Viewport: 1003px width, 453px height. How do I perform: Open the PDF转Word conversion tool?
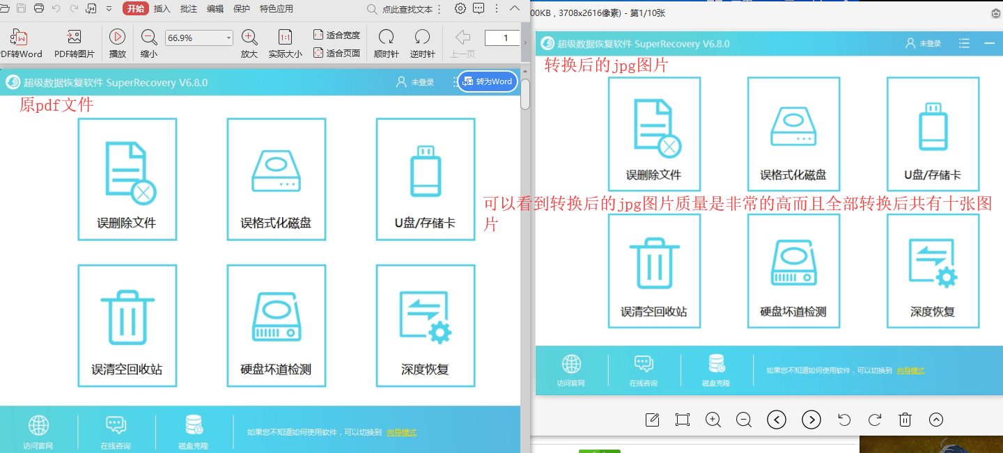[20, 44]
